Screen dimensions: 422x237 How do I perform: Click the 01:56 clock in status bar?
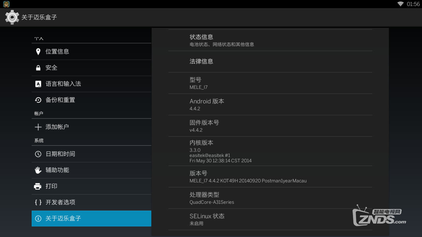coord(413,4)
